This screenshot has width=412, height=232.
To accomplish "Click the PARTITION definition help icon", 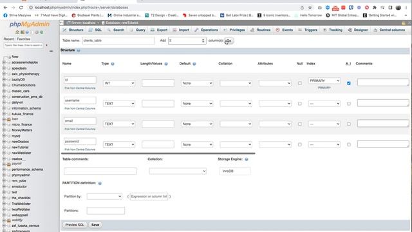I will coord(100,183).
